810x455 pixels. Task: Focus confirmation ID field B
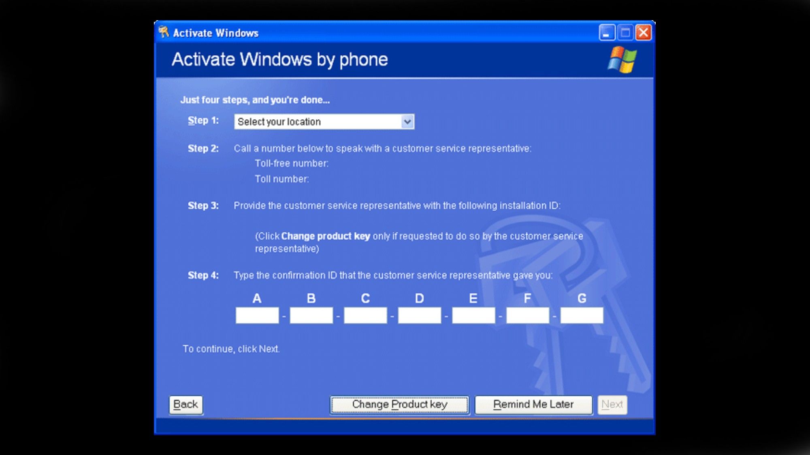pos(311,315)
